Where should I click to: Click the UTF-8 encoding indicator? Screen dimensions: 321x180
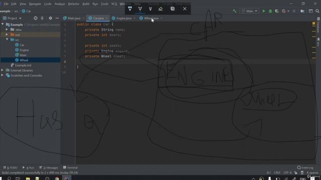pos(287,172)
